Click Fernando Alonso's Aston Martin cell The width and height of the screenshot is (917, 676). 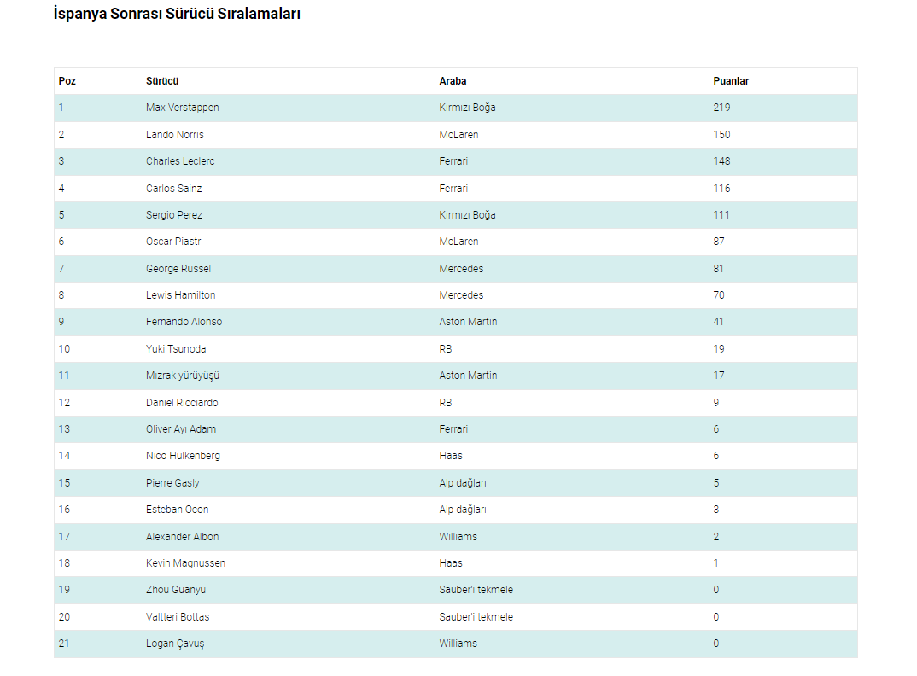coord(468,322)
